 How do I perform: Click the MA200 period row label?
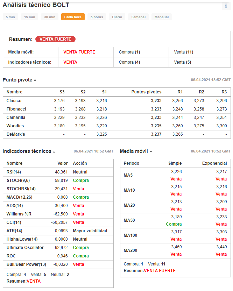pyautogui.click(x=130, y=250)
